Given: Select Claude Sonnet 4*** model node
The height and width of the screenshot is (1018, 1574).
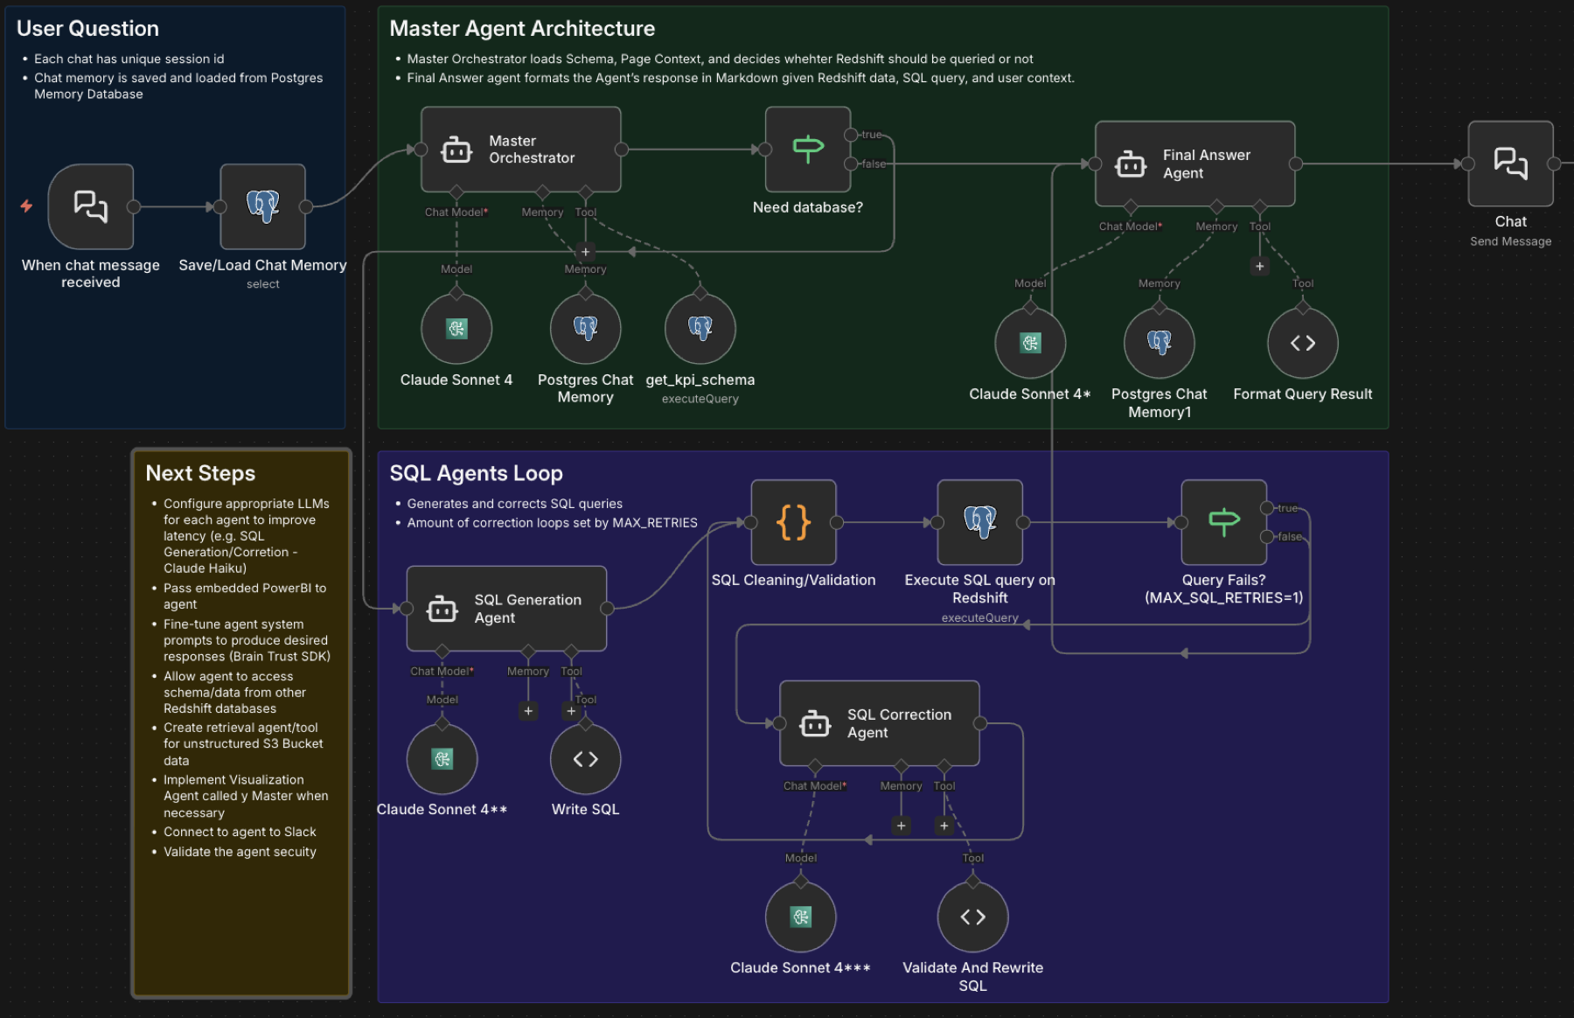Looking at the screenshot, I should point(801,917).
